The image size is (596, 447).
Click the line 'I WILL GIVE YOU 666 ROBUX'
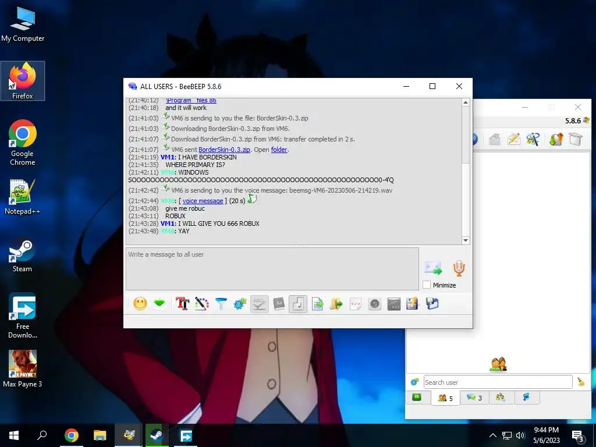tap(219, 223)
